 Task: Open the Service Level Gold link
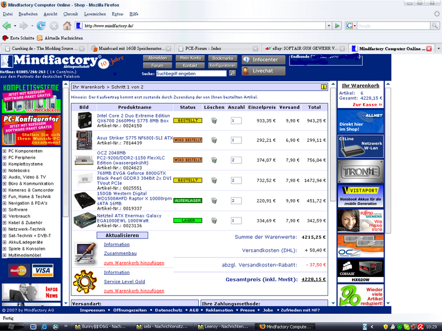124,282
